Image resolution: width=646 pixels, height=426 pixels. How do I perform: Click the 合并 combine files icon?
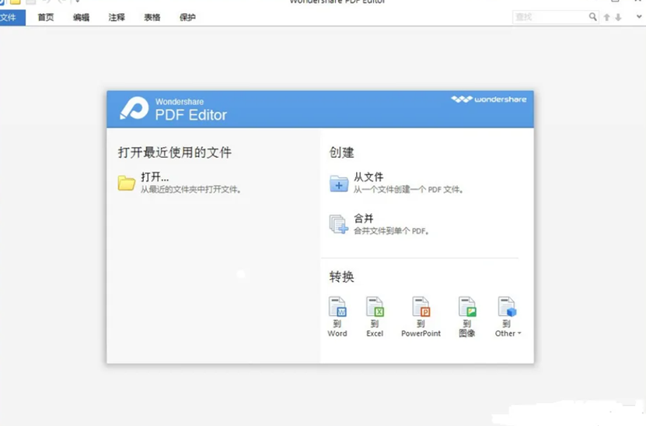coord(339,224)
